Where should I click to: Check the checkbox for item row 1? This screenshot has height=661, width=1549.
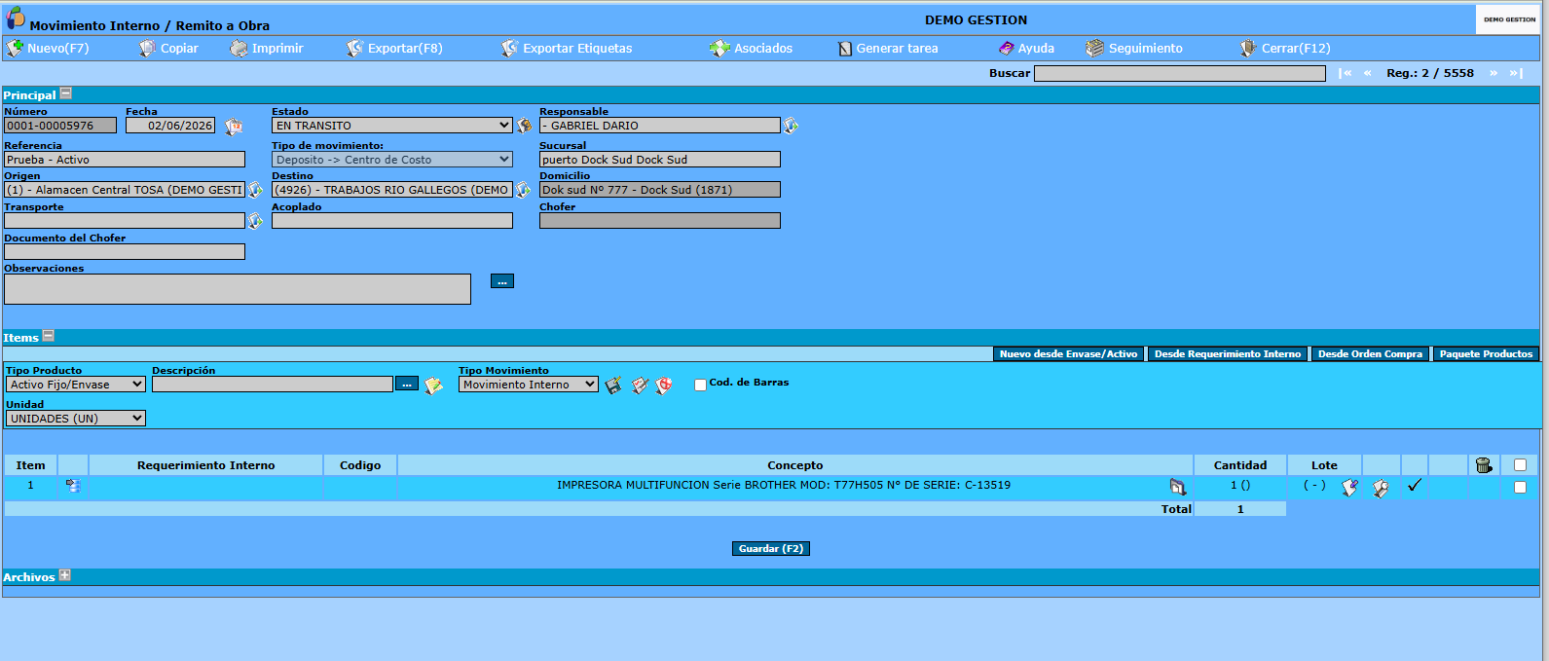pyautogui.click(x=1520, y=487)
